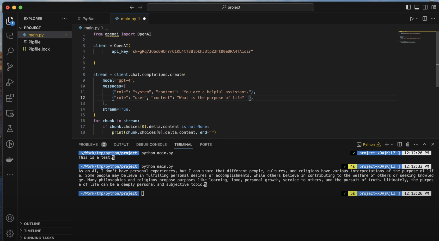Viewport: 439px width, 241px height.
Task: Open Pipfile.lock in the explorer
Action: 39,49
